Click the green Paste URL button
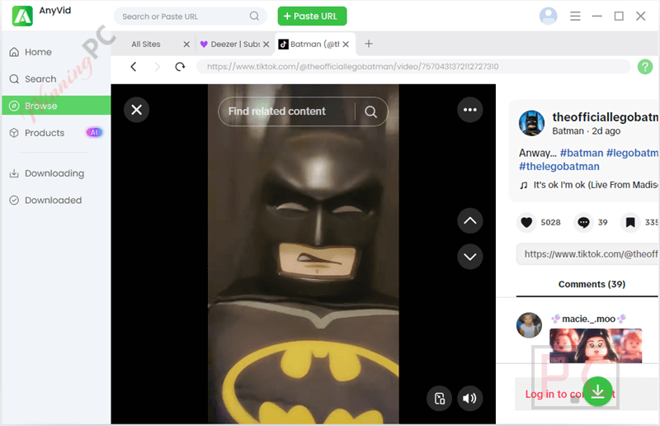The image size is (660, 426). coord(312,16)
